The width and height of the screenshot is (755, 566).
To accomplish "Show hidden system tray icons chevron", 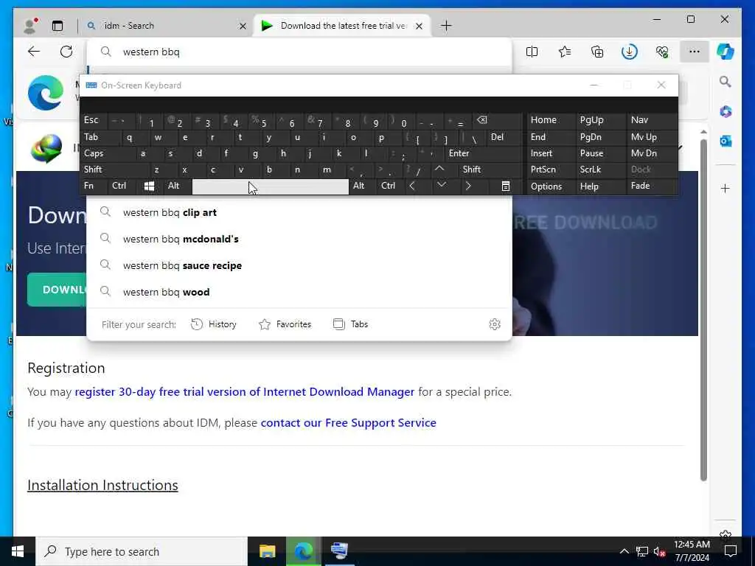I will (x=624, y=551).
